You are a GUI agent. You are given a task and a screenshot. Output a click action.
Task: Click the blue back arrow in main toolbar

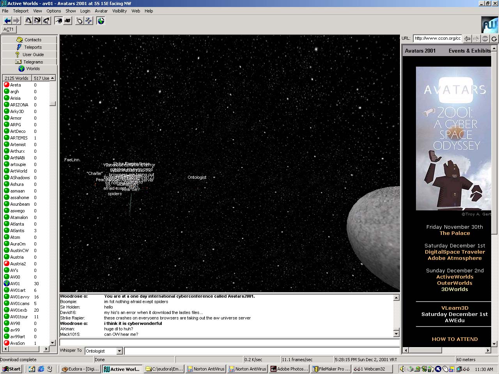tap(7, 21)
